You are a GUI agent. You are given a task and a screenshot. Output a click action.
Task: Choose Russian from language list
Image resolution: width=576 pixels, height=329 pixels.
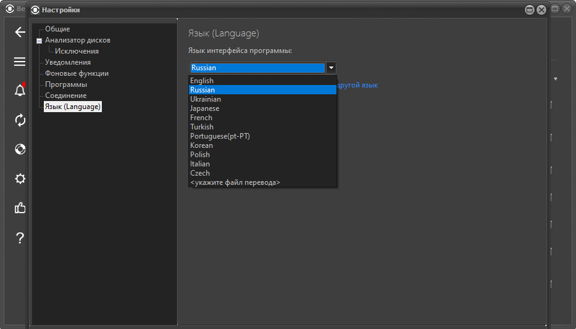[x=262, y=90]
